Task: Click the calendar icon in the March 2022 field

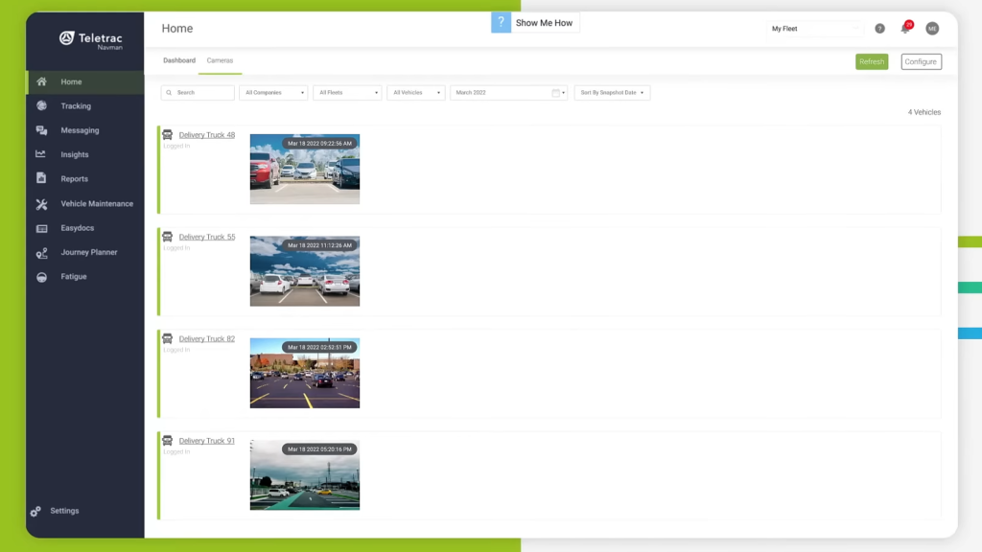Action: click(x=555, y=93)
